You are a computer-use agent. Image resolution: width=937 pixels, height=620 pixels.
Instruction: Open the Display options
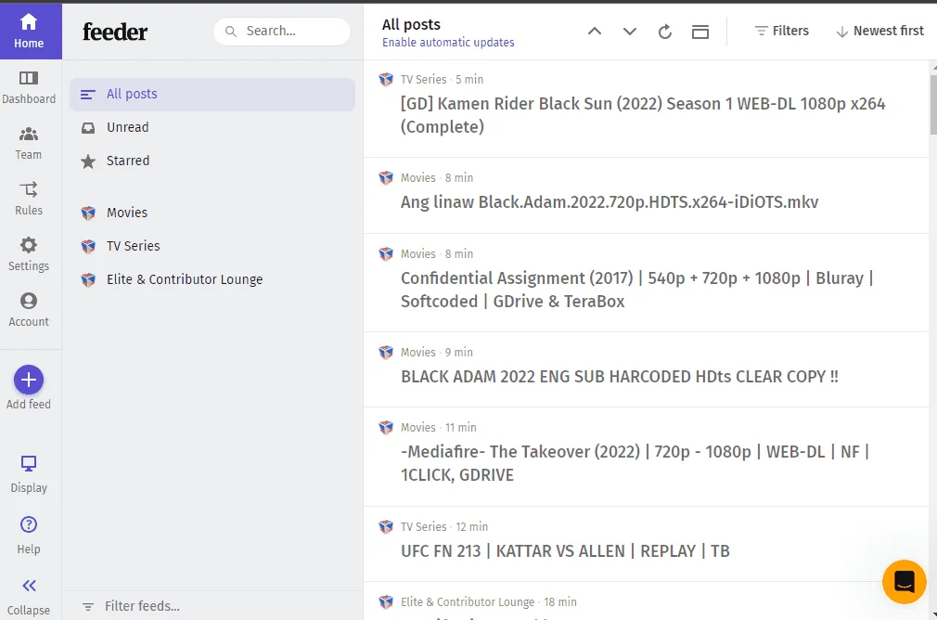point(29,474)
